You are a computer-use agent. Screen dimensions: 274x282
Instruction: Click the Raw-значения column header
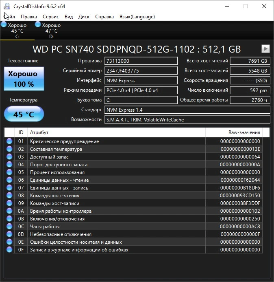pos(234,132)
